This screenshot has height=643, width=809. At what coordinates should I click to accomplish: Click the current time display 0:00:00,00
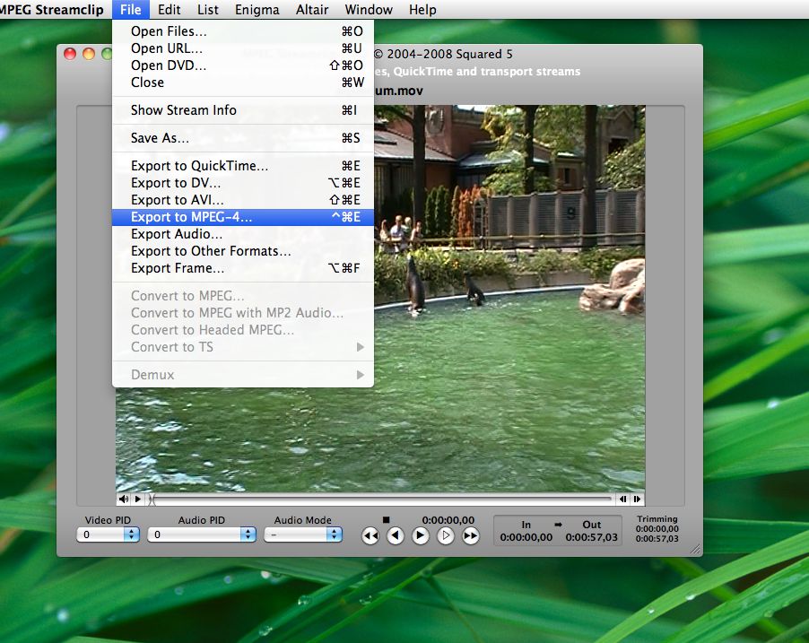(x=448, y=520)
